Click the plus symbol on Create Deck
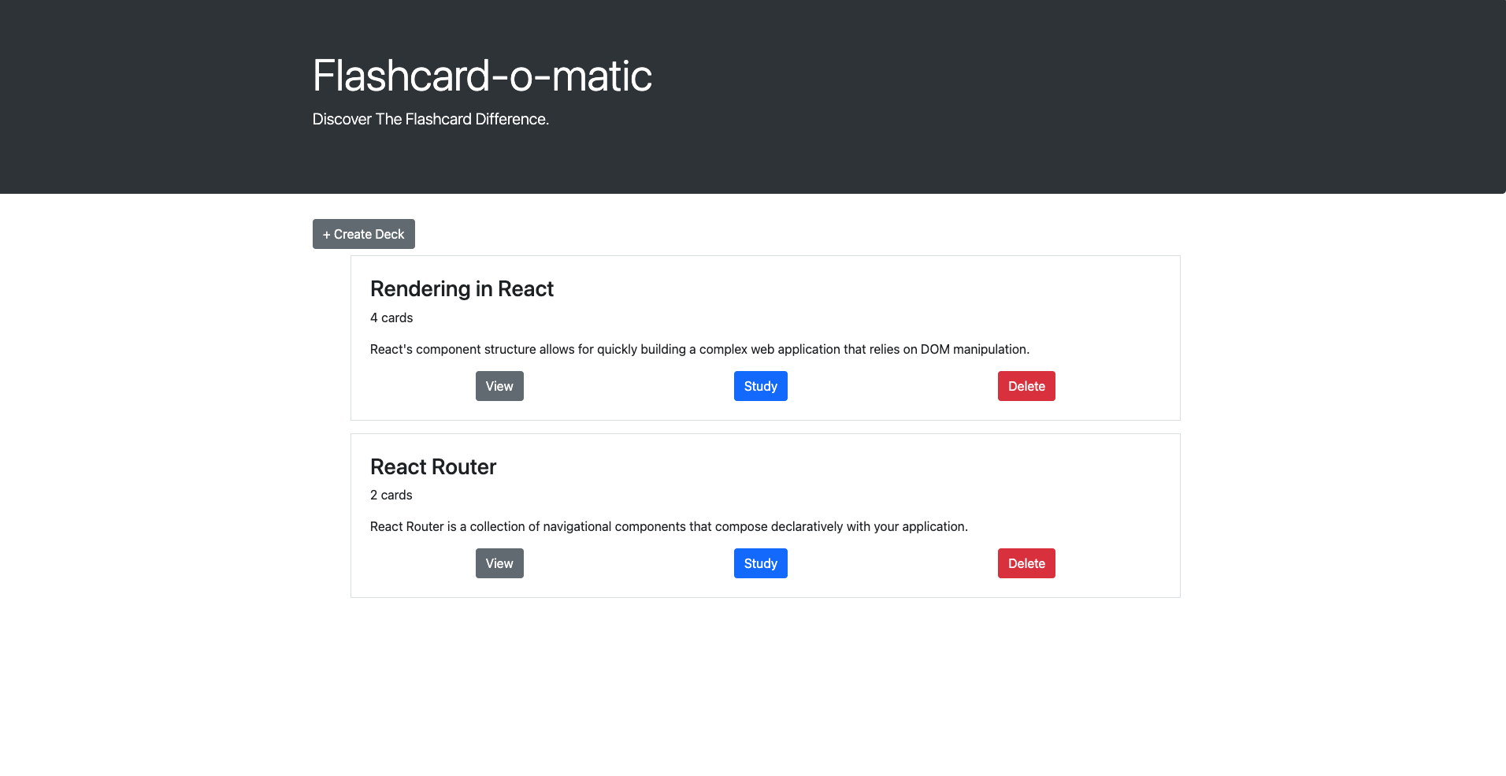The height and width of the screenshot is (776, 1506). [326, 234]
